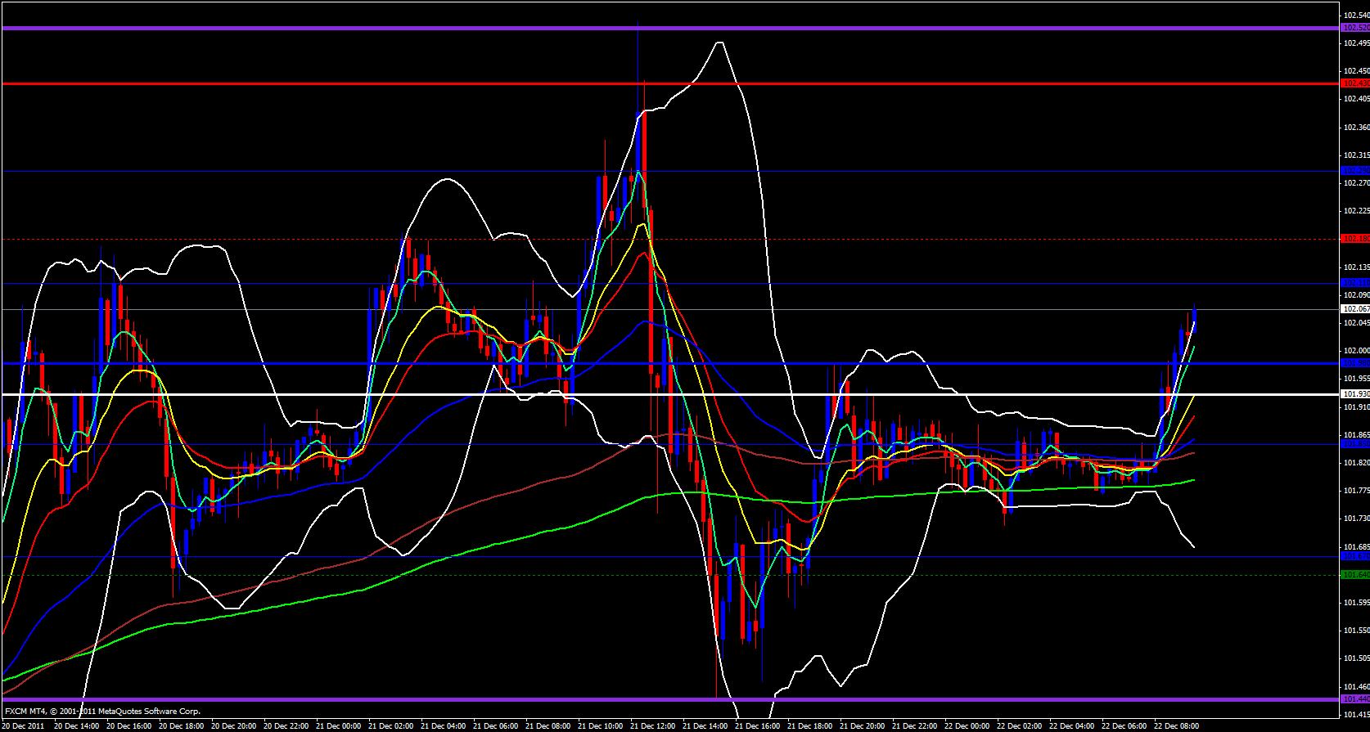Click the 20 Dec 20:00 time label
The width and height of the screenshot is (1370, 732).
(233, 726)
